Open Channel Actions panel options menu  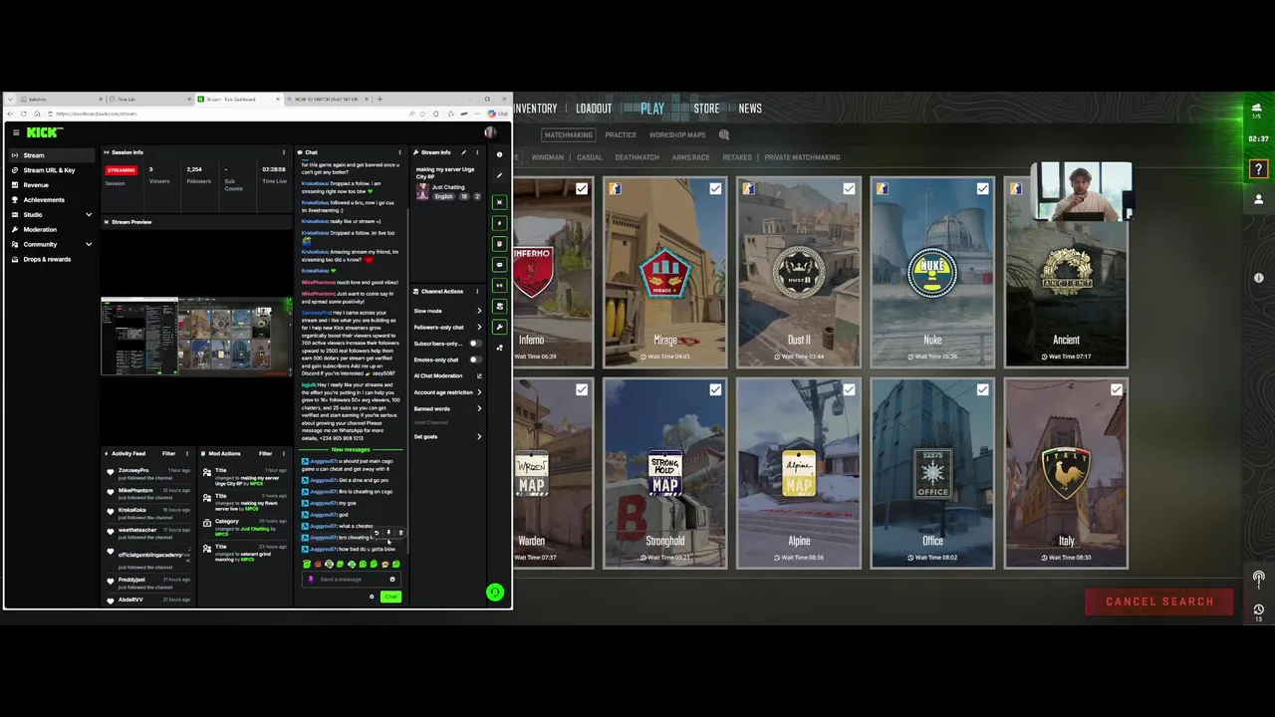coord(477,292)
